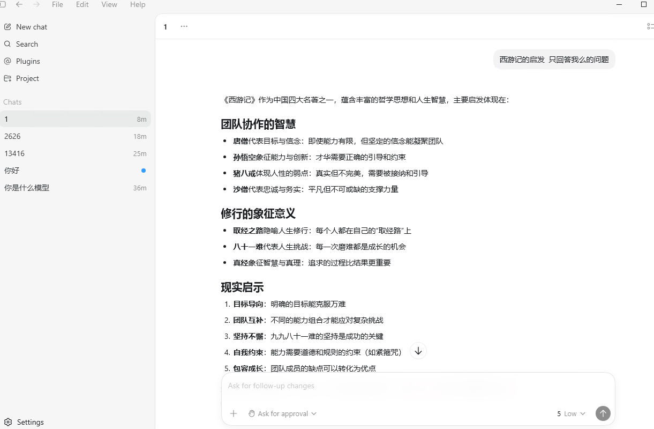Screen dimensions: 654x429
Task: Click the Settings gear icon
Action: [7, 422]
